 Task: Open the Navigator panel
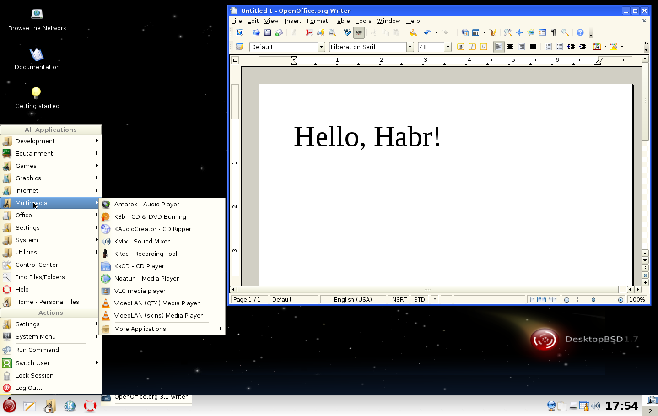click(519, 32)
